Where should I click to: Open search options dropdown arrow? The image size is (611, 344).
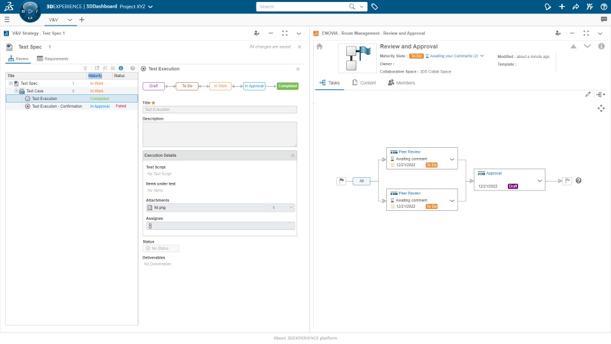click(362, 6)
